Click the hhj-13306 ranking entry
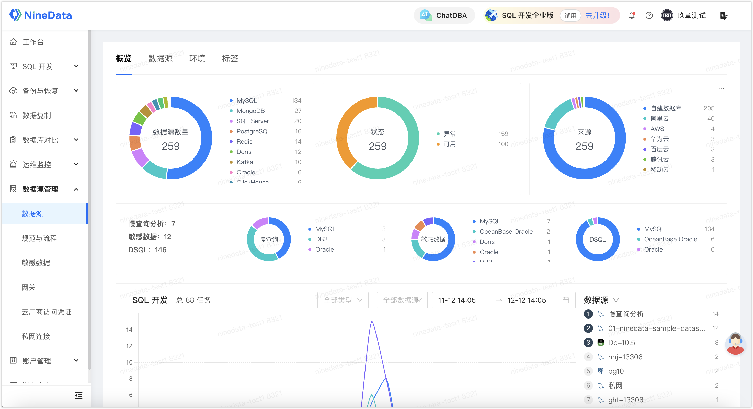This screenshot has width=753, height=409. click(x=651, y=357)
